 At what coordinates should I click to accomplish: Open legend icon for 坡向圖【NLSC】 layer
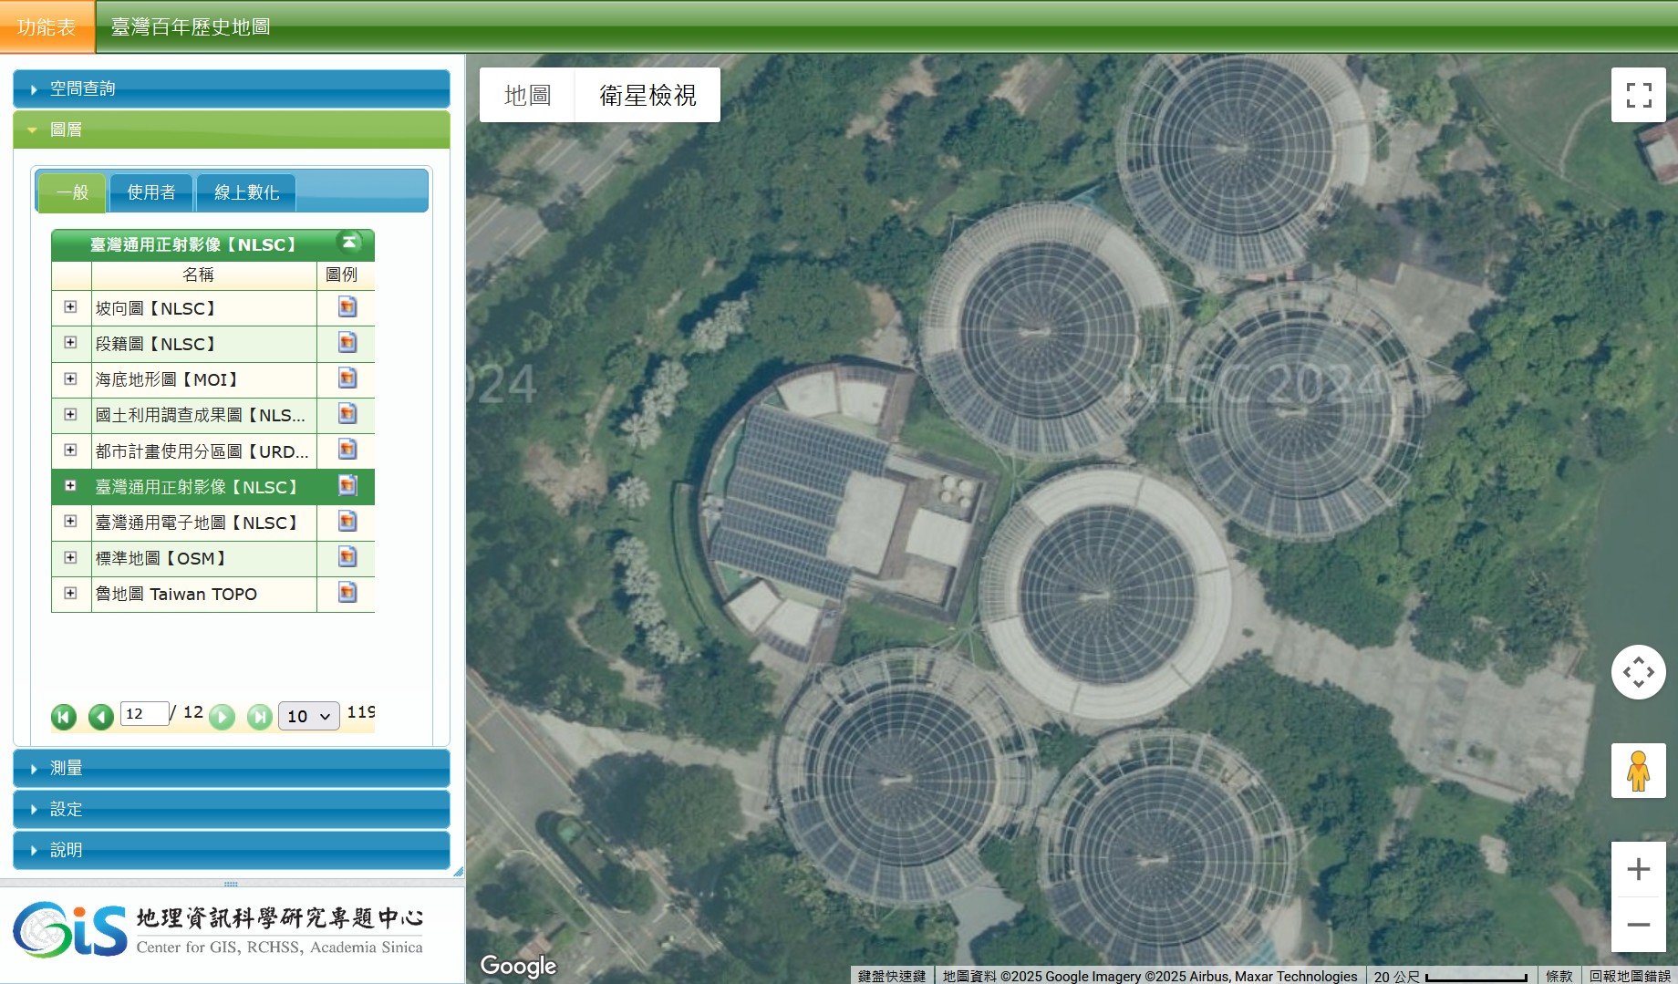(347, 307)
